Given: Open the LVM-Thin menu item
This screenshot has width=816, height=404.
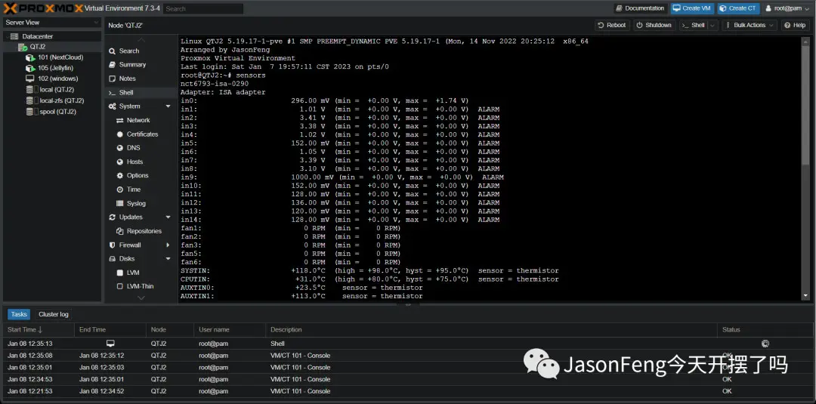Looking at the screenshot, I should click(140, 286).
